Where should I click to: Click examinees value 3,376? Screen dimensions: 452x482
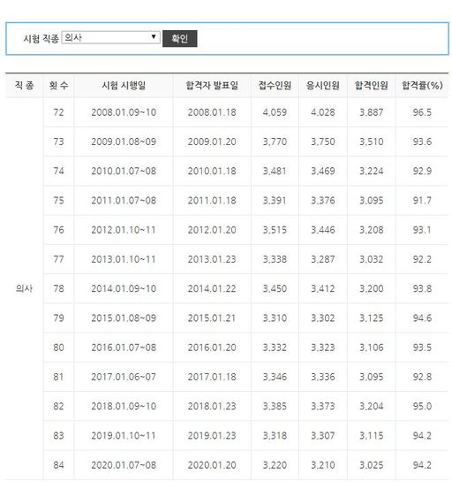click(323, 201)
